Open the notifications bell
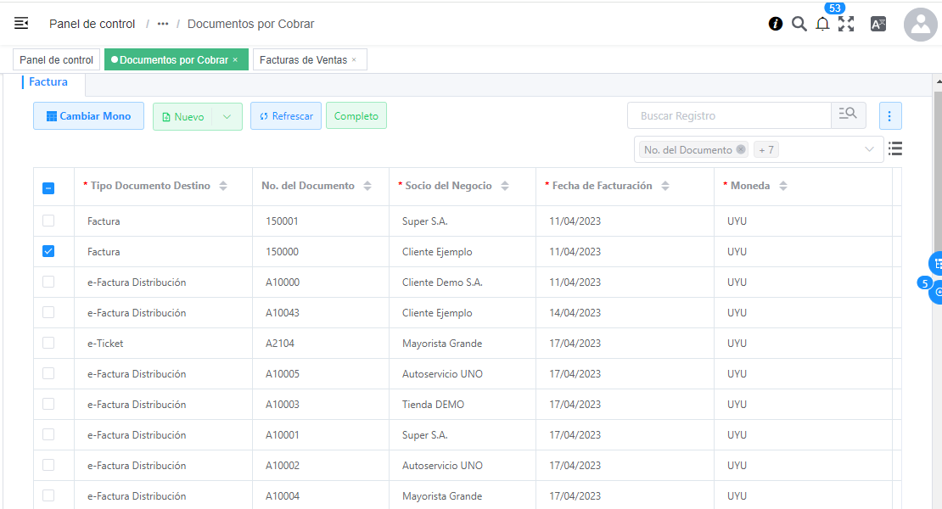The image size is (942, 509). click(x=822, y=24)
